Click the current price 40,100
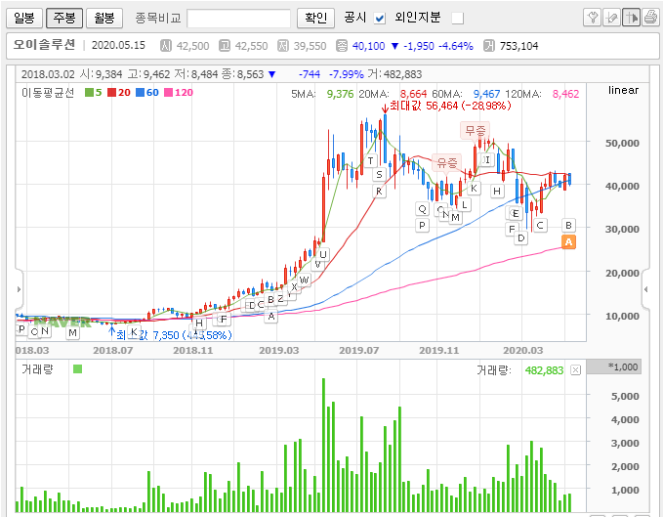This screenshot has height=517, width=663. (x=369, y=46)
